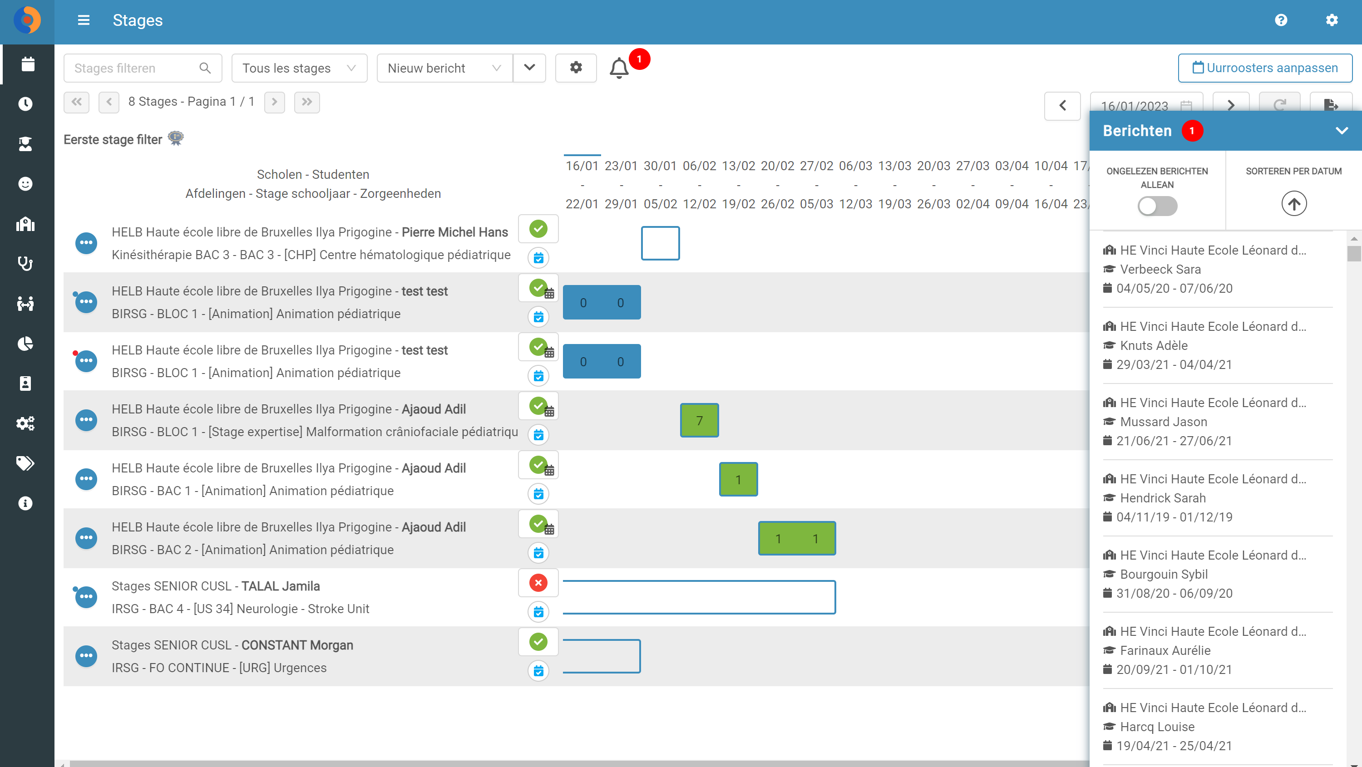Screen dimensions: 1362x767
Task: Open the pie chart icon in sidebar
Action: [x=25, y=344]
